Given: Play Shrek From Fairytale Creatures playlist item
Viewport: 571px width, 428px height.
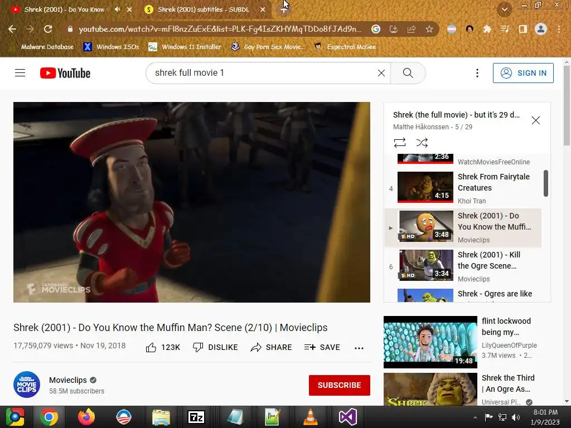Looking at the screenshot, I should tap(462, 188).
